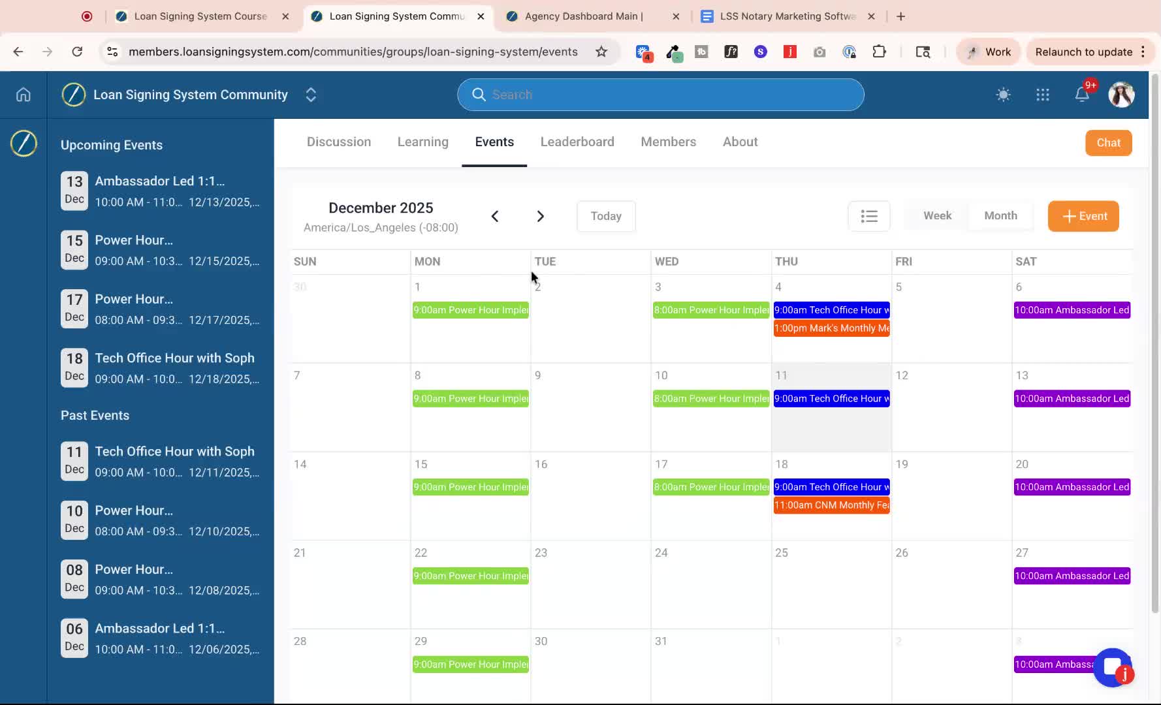This screenshot has width=1161, height=705.
Task: Switch to the Discussion tab
Action: (x=339, y=142)
